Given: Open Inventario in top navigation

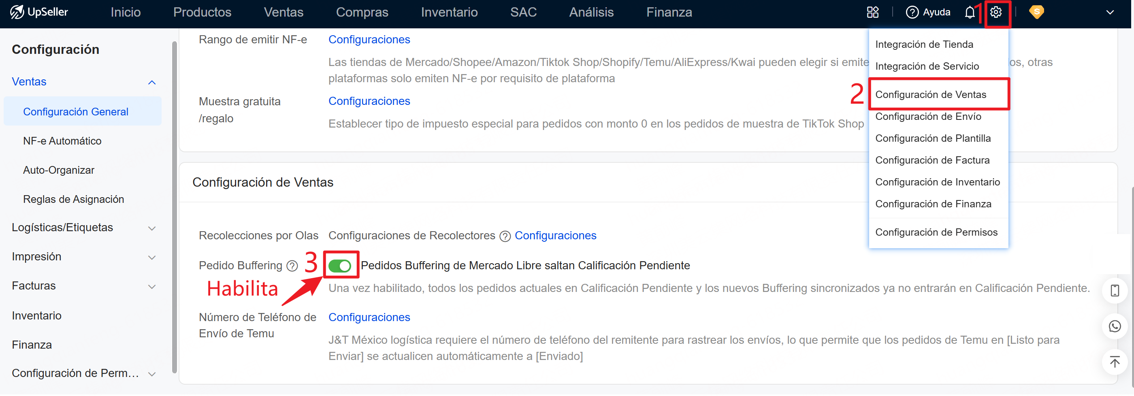Looking at the screenshot, I should click(x=449, y=12).
